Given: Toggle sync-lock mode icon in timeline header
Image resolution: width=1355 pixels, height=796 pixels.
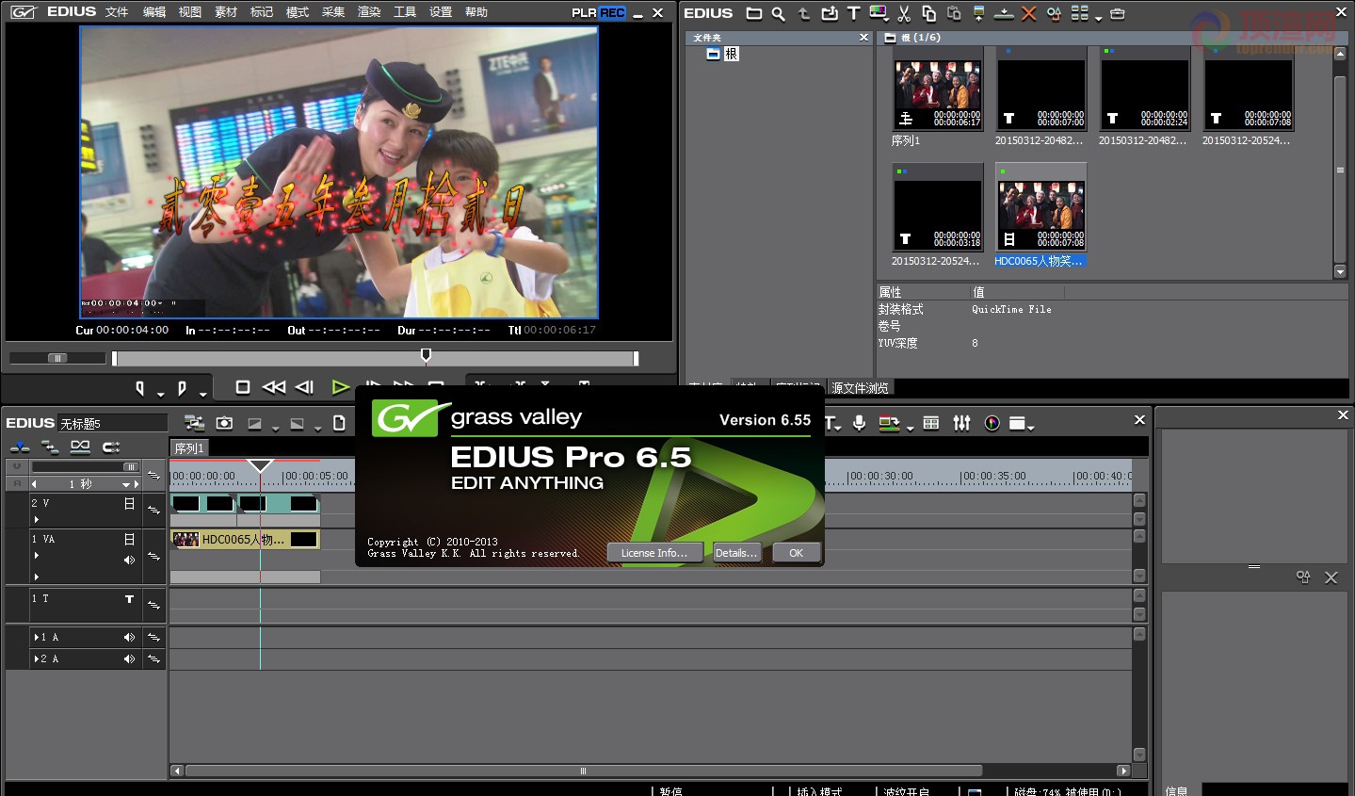Looking at the screenshot, I should click(49, 447).
